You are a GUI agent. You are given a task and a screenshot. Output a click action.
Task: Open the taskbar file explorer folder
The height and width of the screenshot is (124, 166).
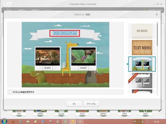[x=28, y=121]
